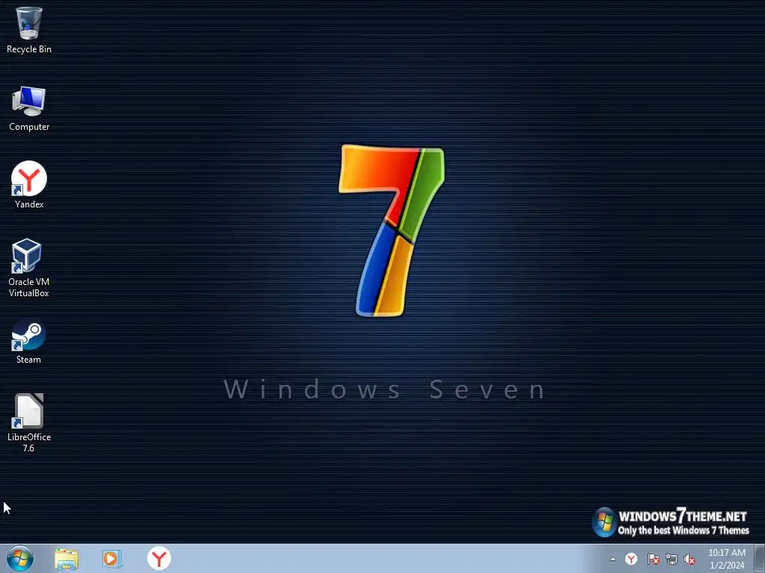The height and width of the screenshot is (573, 765).
Task: Open the Windows Start menu orb
Action: (20, 558)
